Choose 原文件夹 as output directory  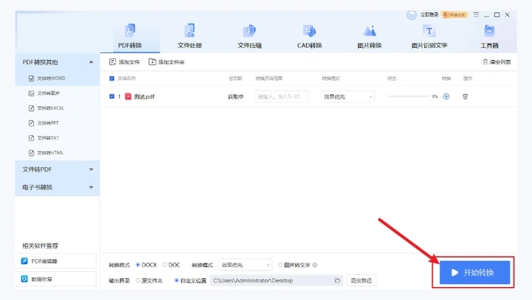pyautogui.click(x=149, y=281)
